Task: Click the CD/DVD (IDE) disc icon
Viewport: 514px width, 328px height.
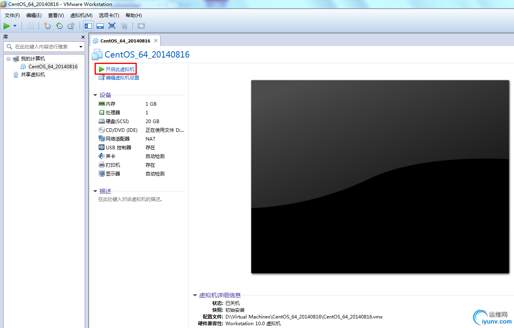Action: [x=102, y=130]
